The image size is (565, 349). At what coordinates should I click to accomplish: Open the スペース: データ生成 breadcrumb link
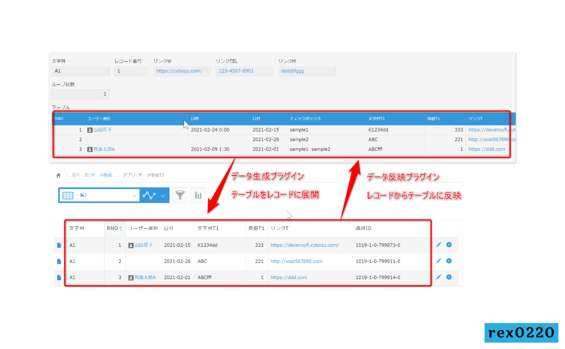pyautogui.click(x=91, y=175)
